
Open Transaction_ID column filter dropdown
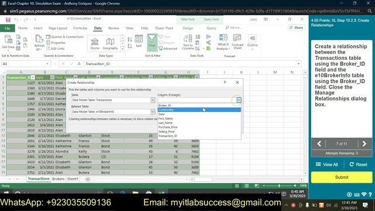33,77
